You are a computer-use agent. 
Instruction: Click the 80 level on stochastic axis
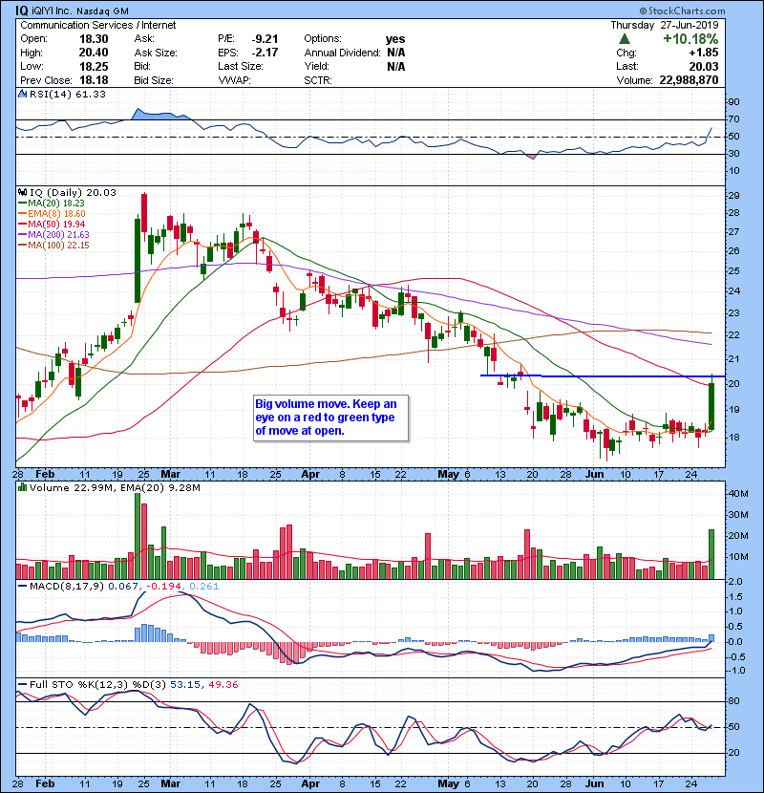coord(733,701)
